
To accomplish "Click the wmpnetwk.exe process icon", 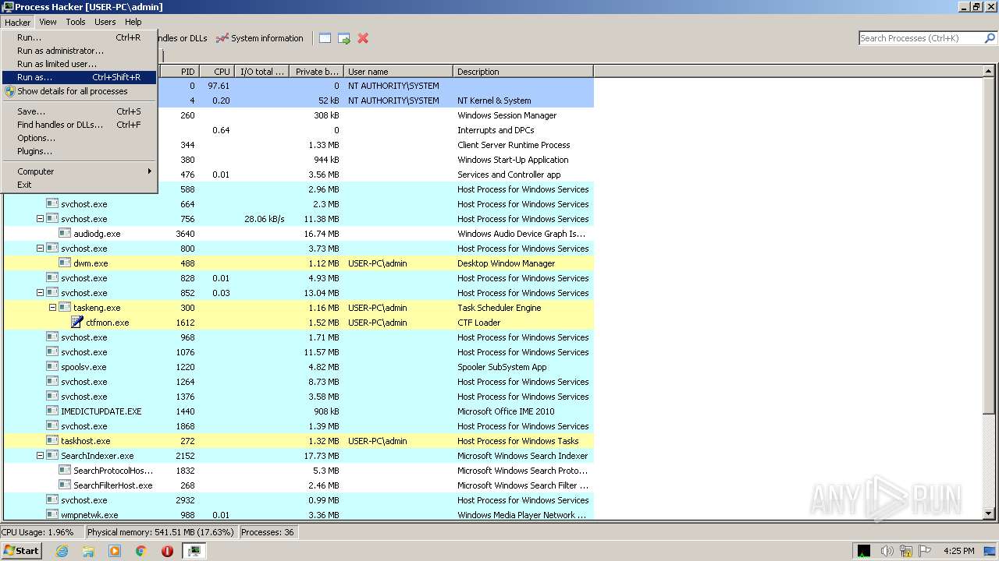I will click(x=52, y=514).
